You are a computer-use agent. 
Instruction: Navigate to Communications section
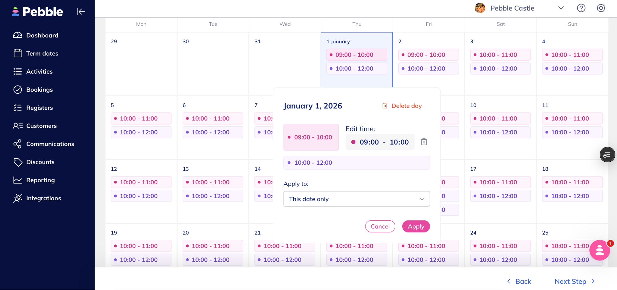(50, 144)
